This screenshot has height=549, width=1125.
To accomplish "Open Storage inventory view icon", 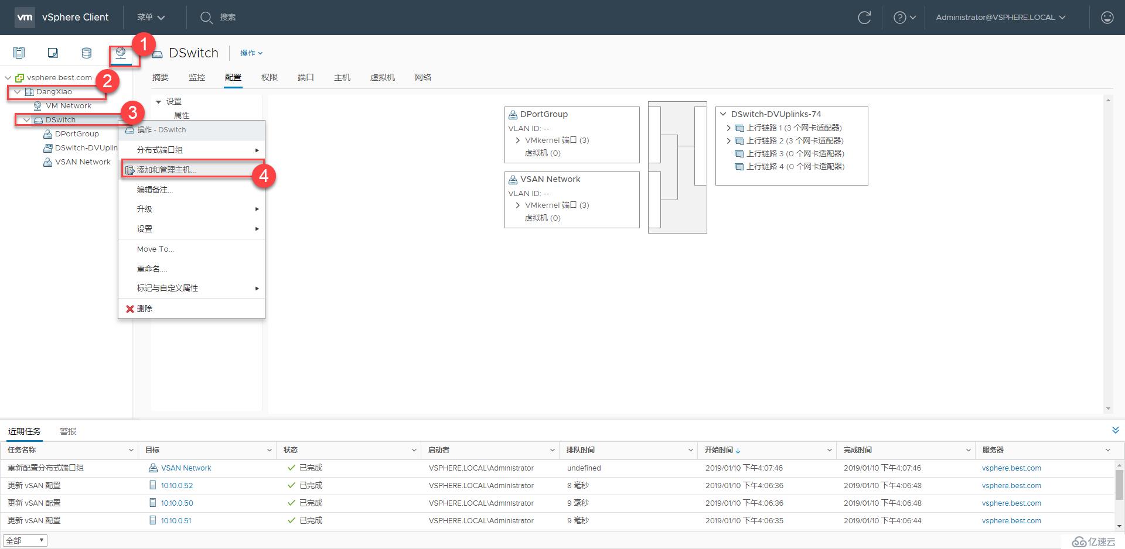I will [86, 53].
